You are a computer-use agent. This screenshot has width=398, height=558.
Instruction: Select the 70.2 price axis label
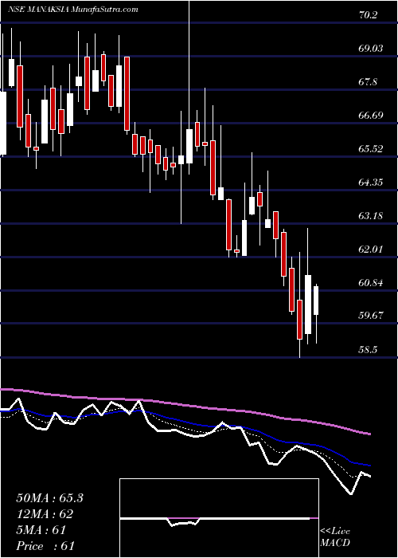[368, 15]
